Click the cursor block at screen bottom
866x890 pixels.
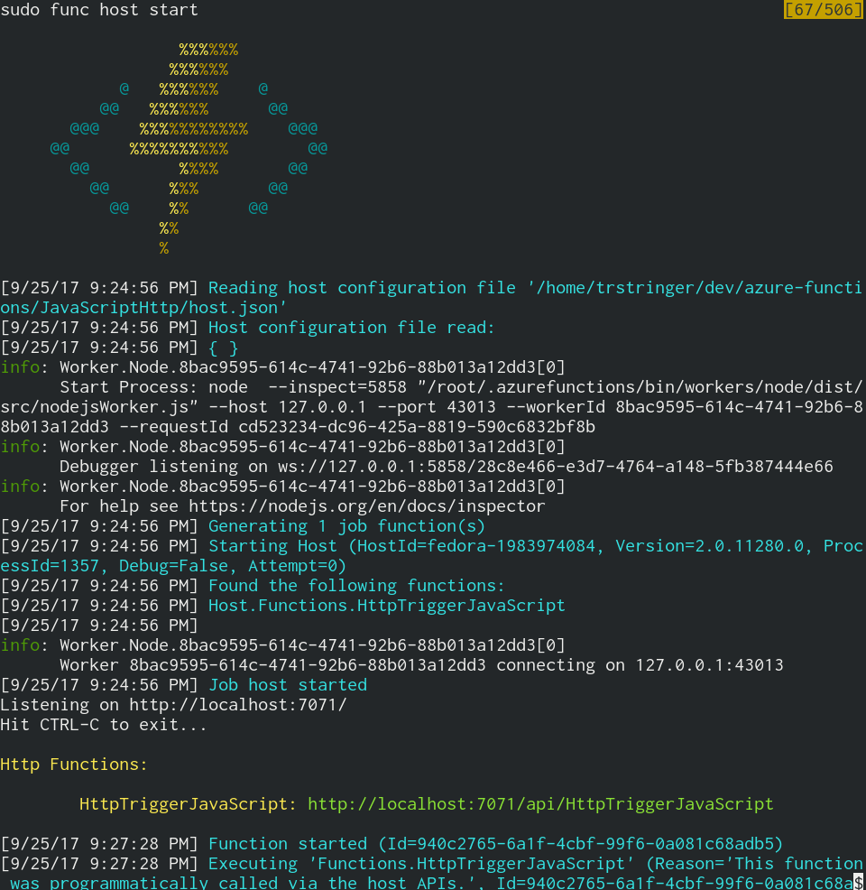(x=859, y=881)
